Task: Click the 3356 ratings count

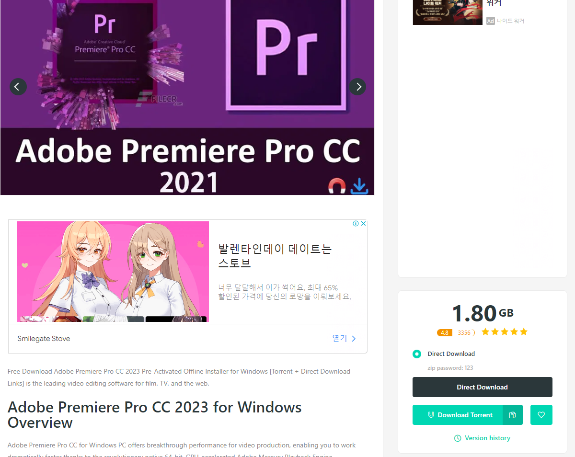Action: click(x=464, y=332)
